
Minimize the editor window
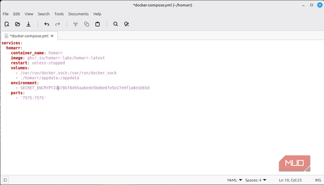303,5
